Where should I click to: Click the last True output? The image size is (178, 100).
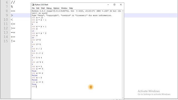coord(34,84)
